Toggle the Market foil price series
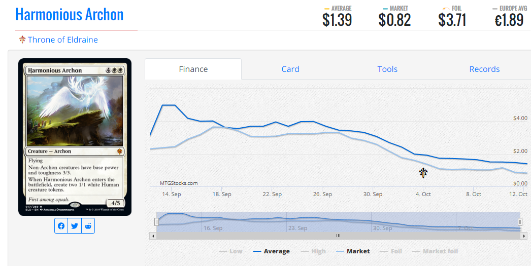Viewport: 531px width, 266px height. coord(435,251)
